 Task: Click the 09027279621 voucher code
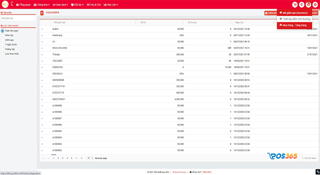[x=59, y=99]
